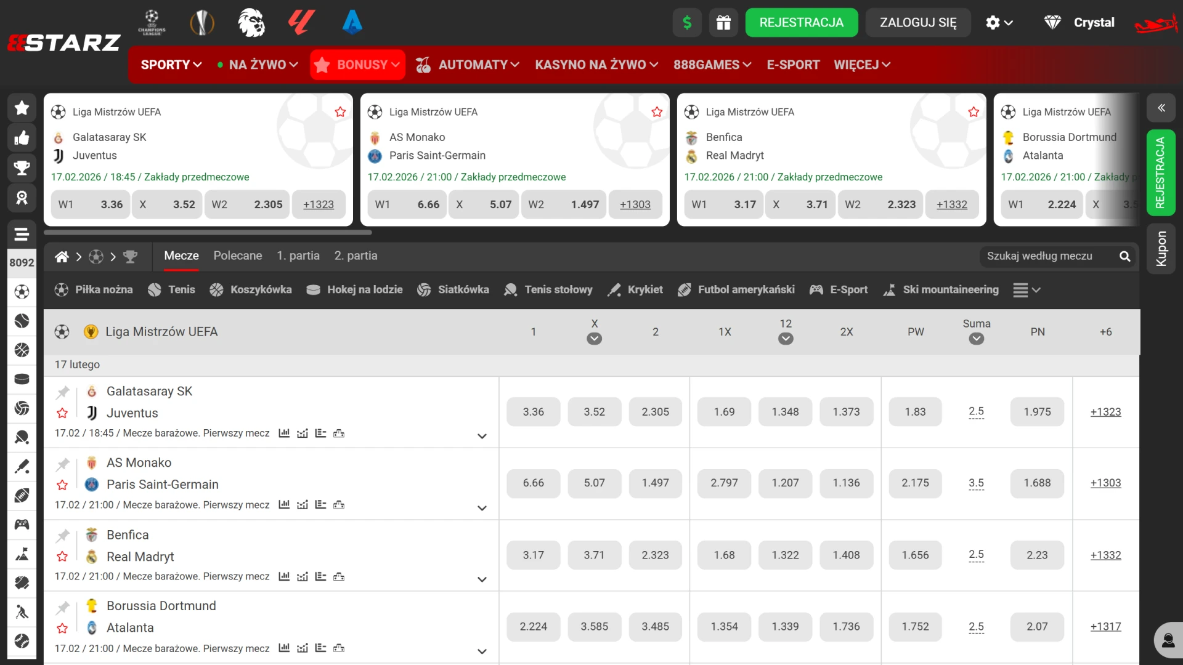Open favorites star in left sidebar
This screenshot has width=1183, height=665.
tap(22, 108)
